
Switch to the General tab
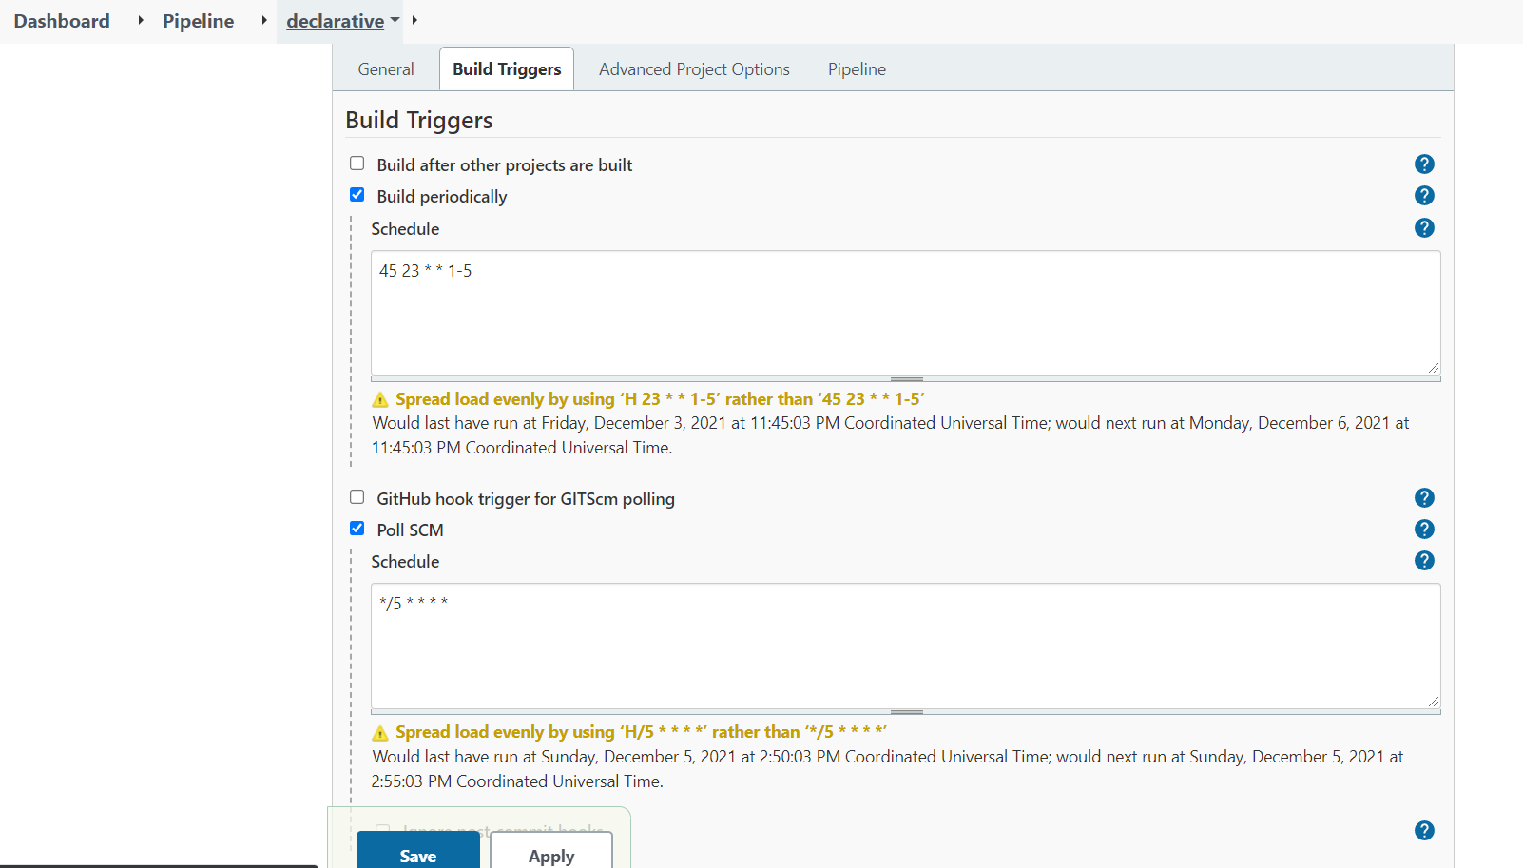(386, 69)
